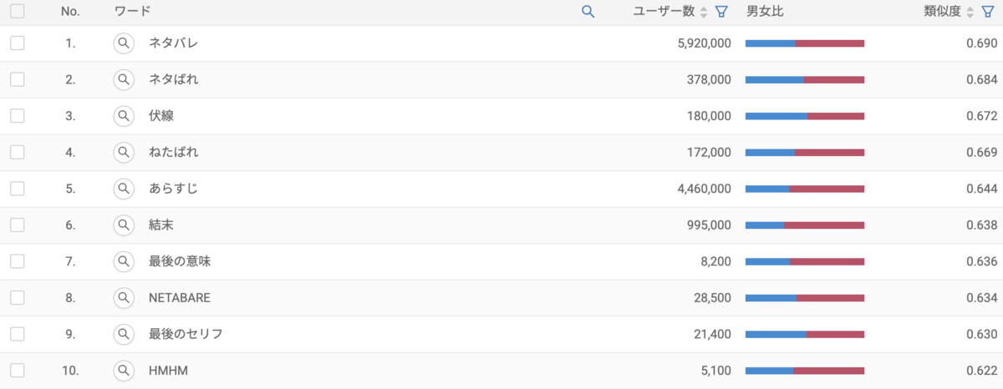The image size is (1003, 389).
Task: Open the 類似度 column filter icon
Action: [x=987, y=12]
